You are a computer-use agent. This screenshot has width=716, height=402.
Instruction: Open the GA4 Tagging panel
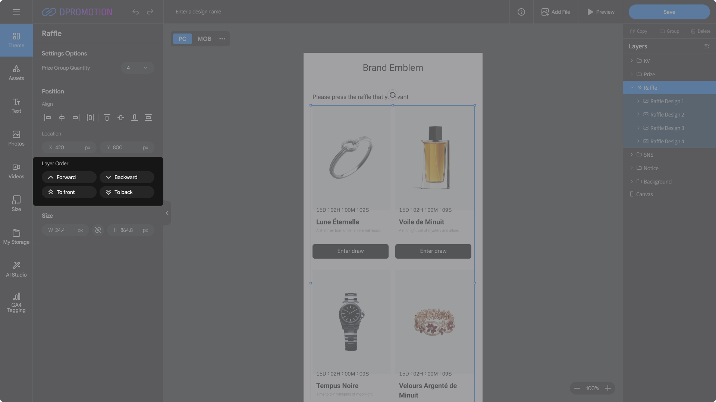[16, 302]
